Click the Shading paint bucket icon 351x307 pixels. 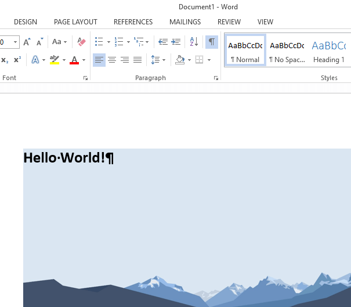point(180,60)
